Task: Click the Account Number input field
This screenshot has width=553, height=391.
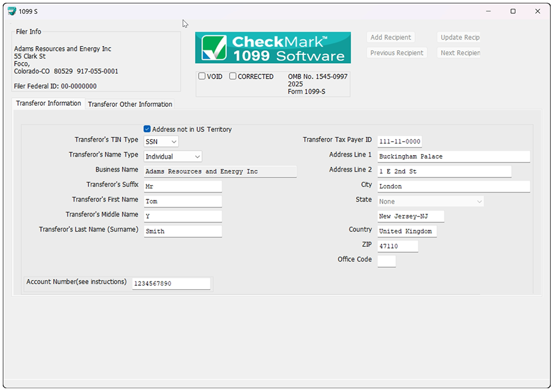Action: 171,284
